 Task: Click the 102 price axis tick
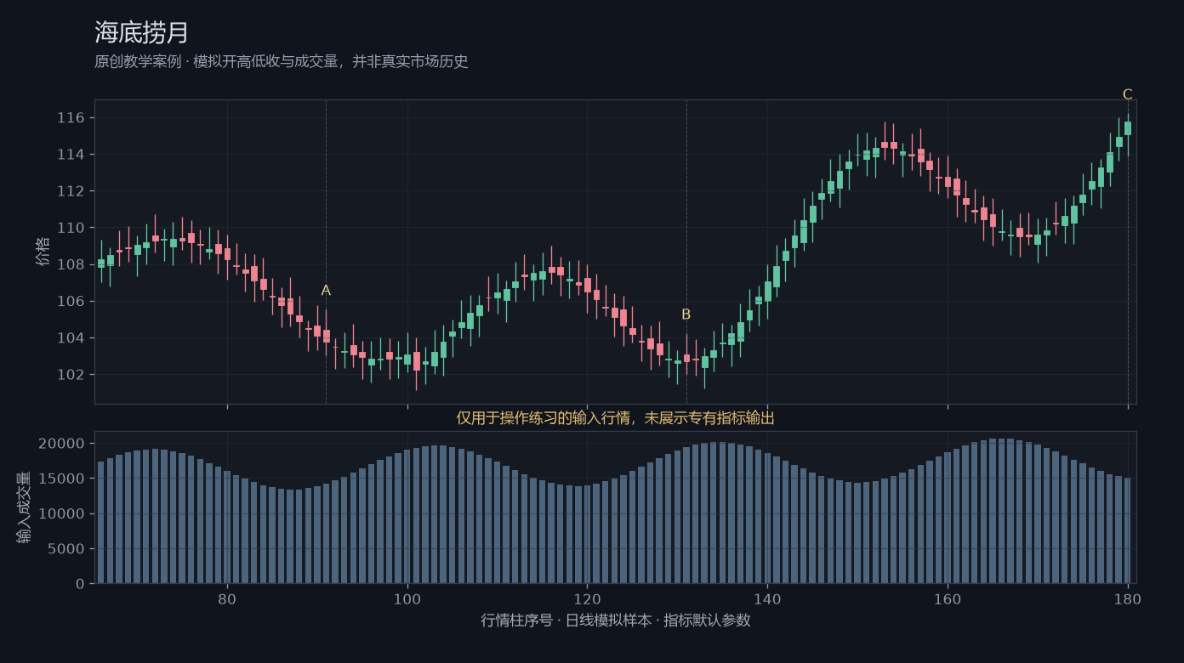point(71,375)
